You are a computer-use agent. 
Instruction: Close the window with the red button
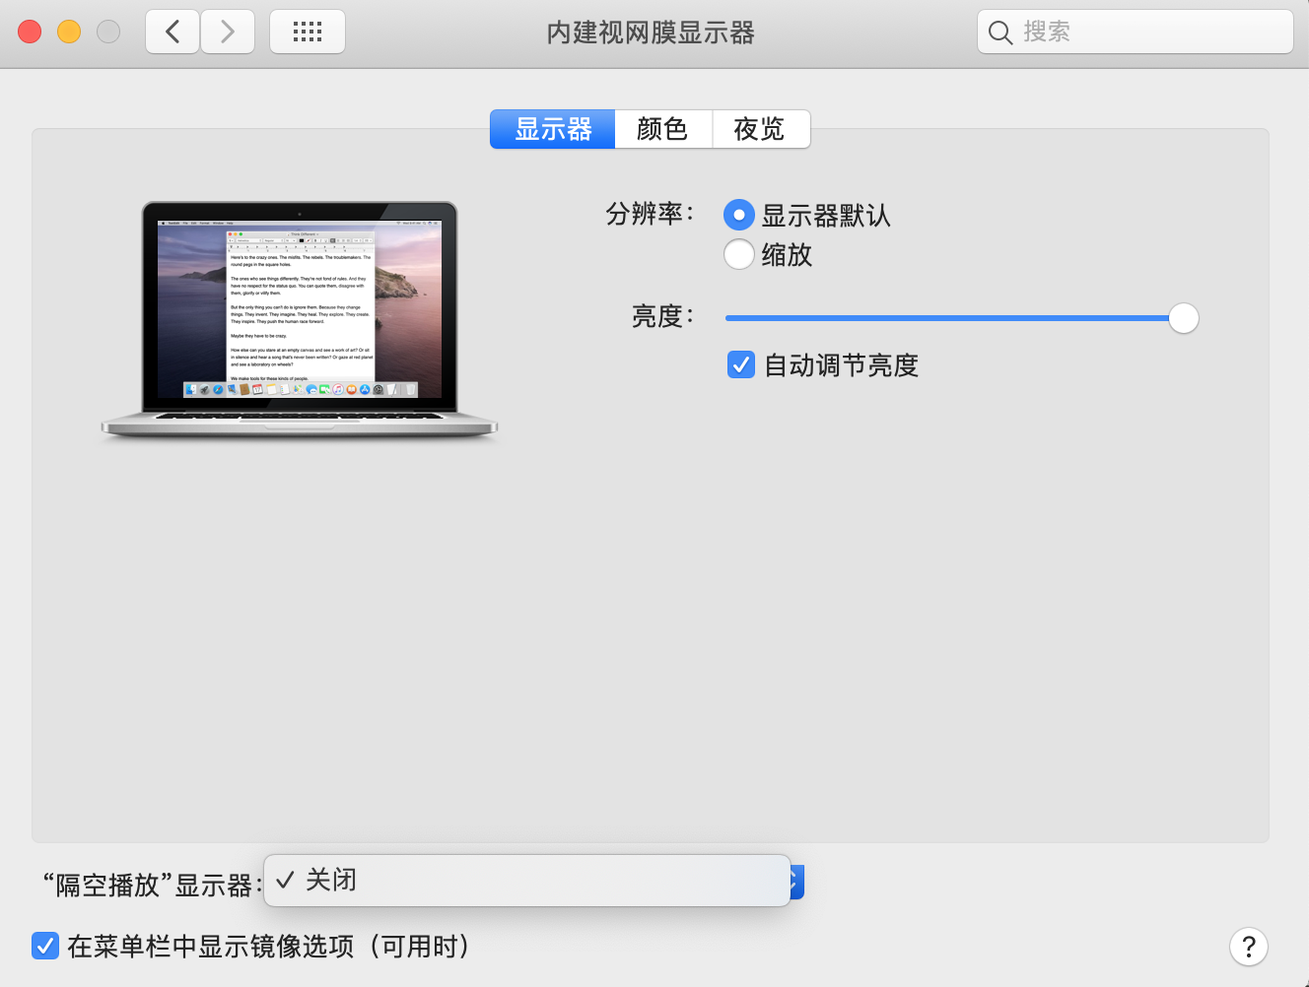pos(30,32)
